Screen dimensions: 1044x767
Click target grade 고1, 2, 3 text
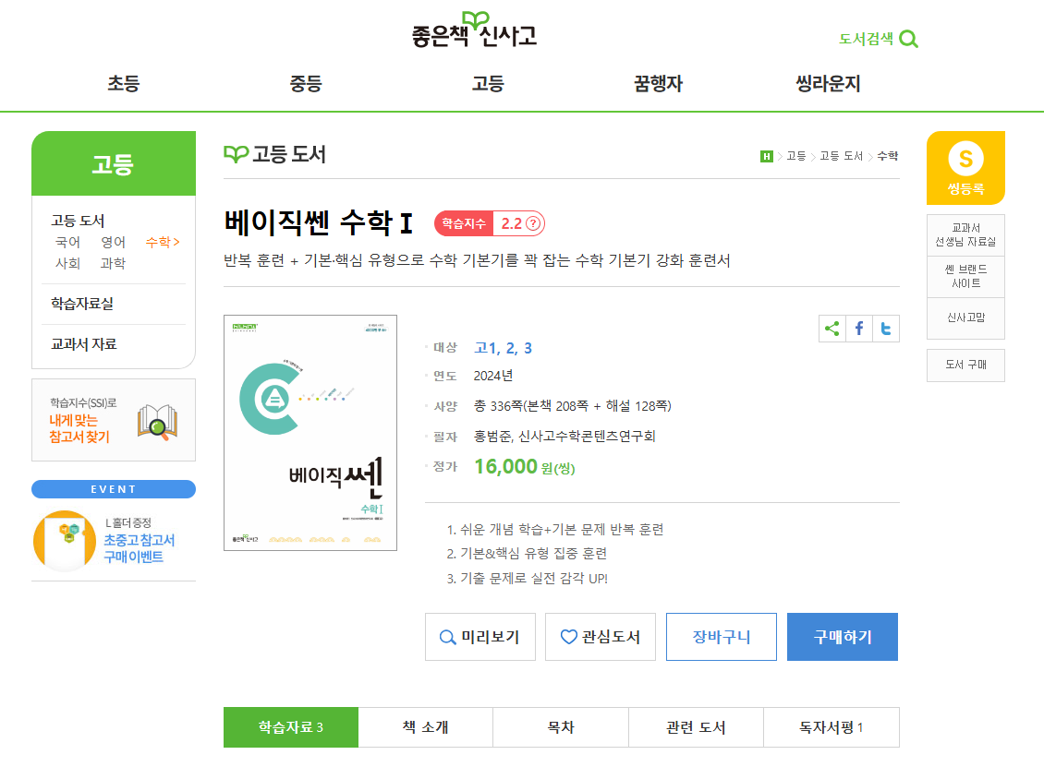tap(503, 348)
